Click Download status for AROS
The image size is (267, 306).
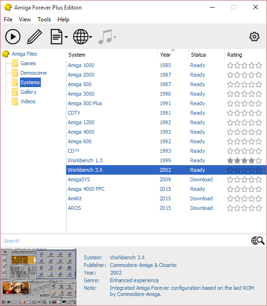click(201, 208)
